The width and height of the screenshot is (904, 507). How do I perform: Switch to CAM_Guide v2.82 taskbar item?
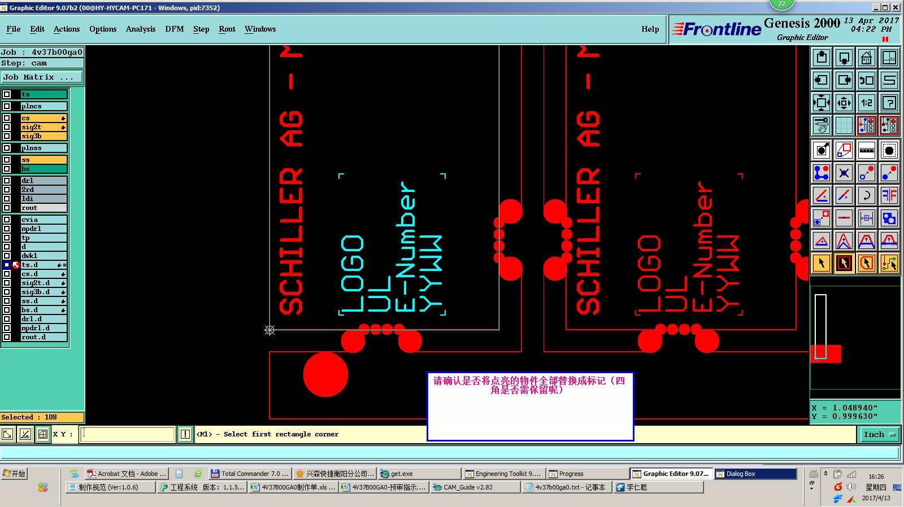pos(475,487)
